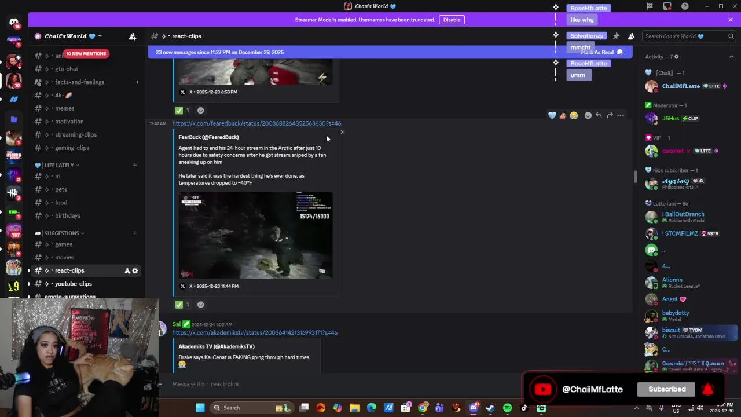741x417 pixels.
Task: Open the gaming-clips channel
Action: pyautogui.click(x=87, y=148)
